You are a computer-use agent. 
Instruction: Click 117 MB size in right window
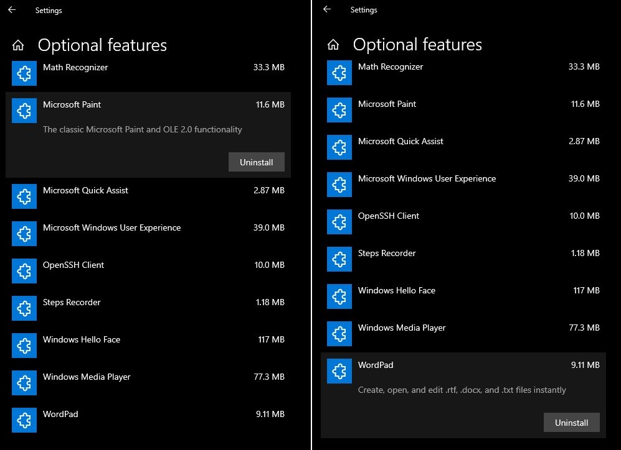(586, 290)
